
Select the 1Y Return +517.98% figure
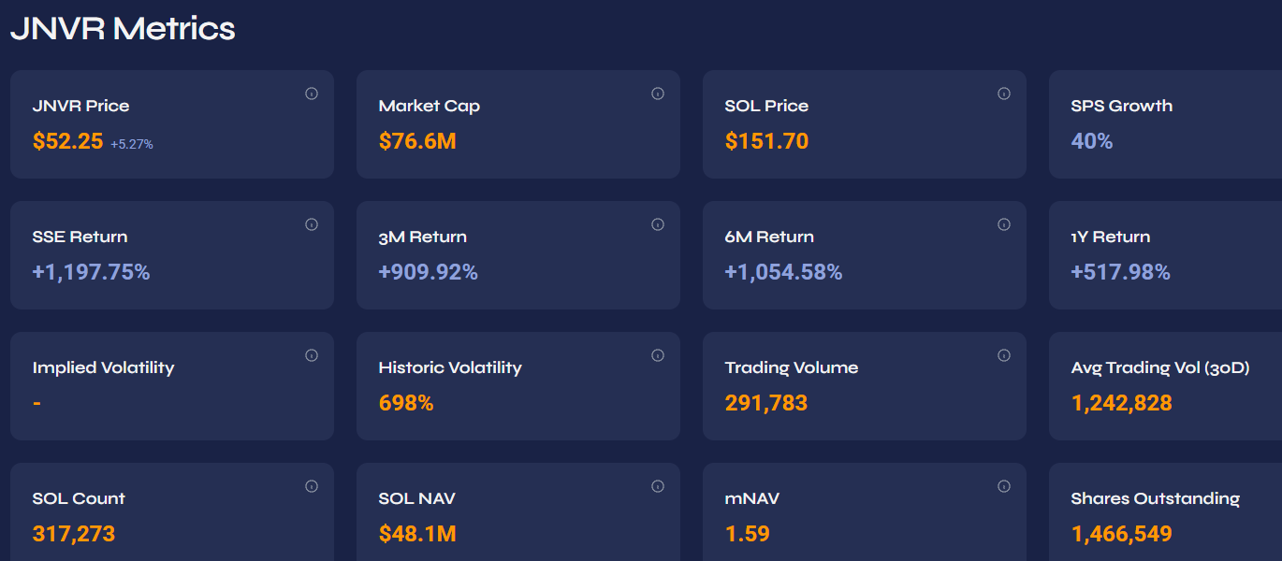point(1120,273)
